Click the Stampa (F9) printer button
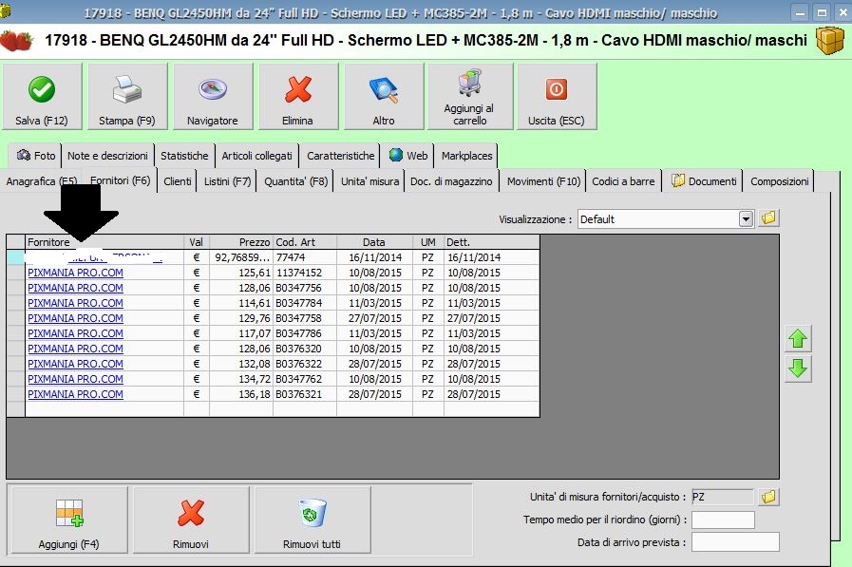This screenshot has width=852, height=567. [127, 97]
